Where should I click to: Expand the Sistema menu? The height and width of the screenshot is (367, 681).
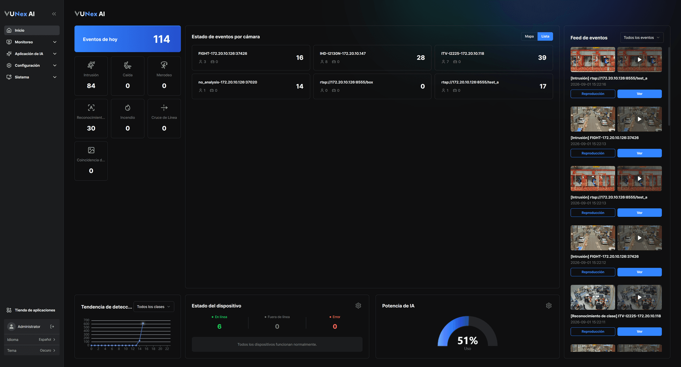pos(55,77)
